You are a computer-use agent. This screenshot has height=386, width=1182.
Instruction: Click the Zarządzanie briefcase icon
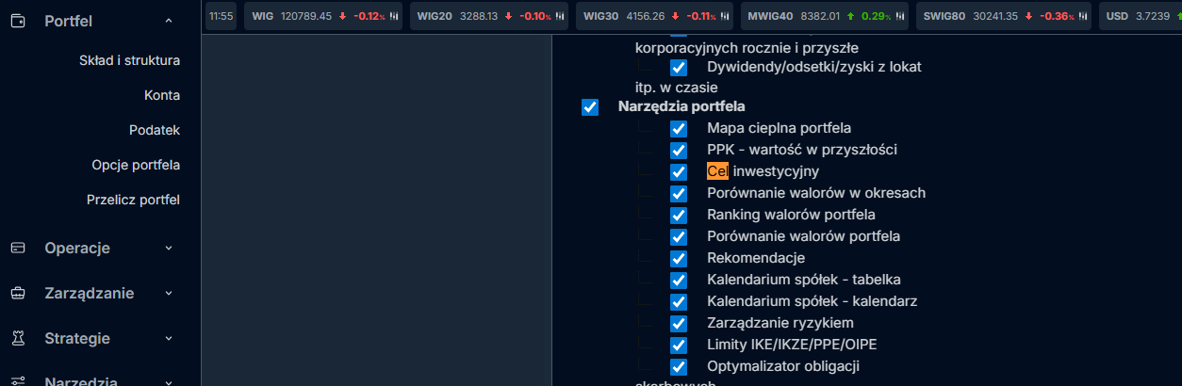tap(18, 293)
